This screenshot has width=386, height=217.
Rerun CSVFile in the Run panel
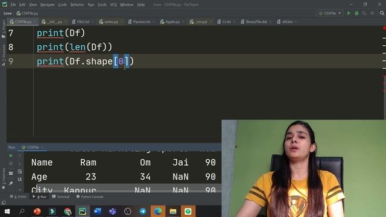click(x=11, y=156)
